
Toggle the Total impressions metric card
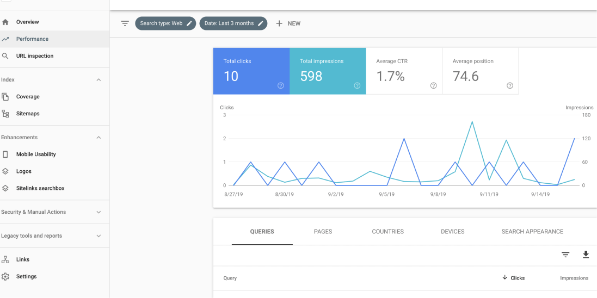[328, 71]
